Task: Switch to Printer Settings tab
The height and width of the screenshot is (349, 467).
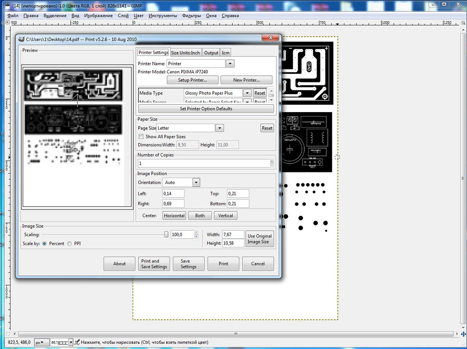Action: point(153,52)
